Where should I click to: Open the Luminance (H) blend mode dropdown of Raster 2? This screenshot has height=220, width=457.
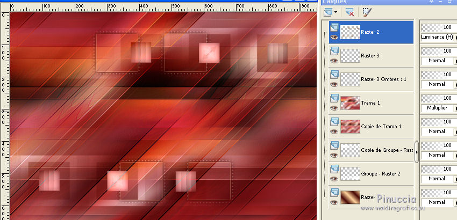click(x=439, y=37)
